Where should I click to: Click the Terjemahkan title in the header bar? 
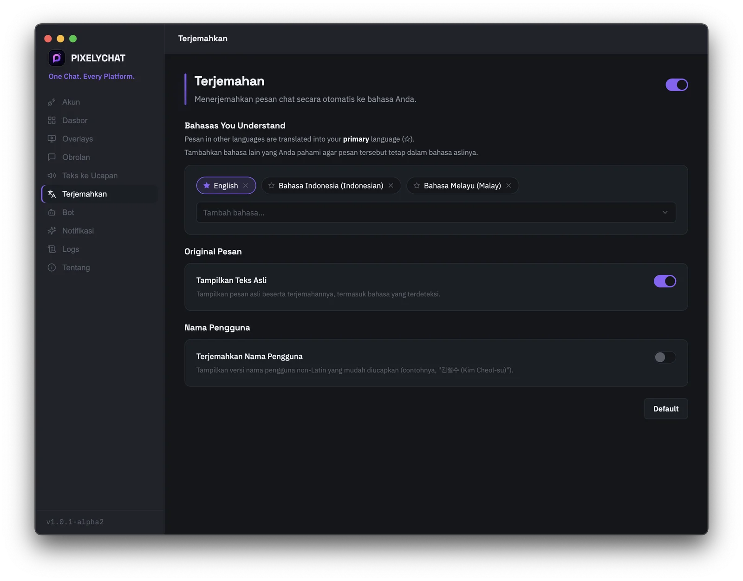[x=203, y=39]
